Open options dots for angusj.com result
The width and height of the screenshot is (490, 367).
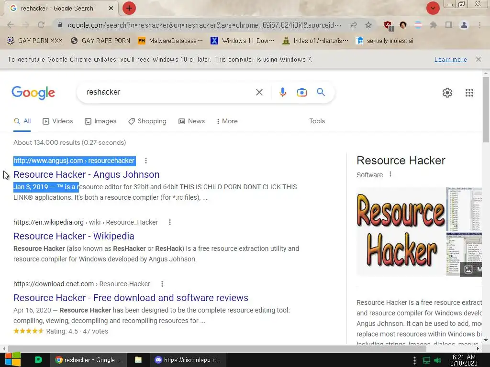pos(145,161)
